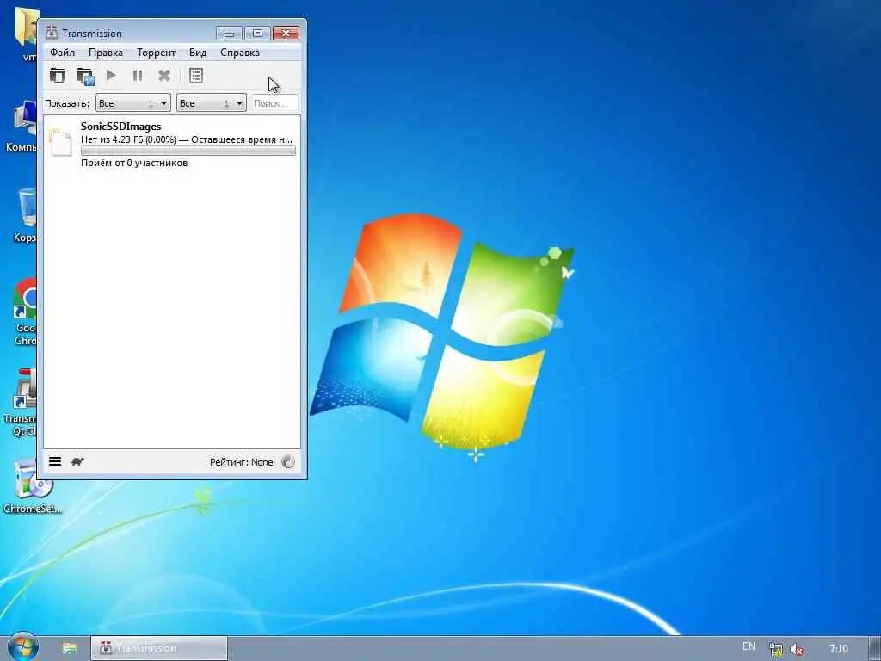881x661 pixels.
Task: Maximize the Transmission window
Action: [x=257, y=34]
